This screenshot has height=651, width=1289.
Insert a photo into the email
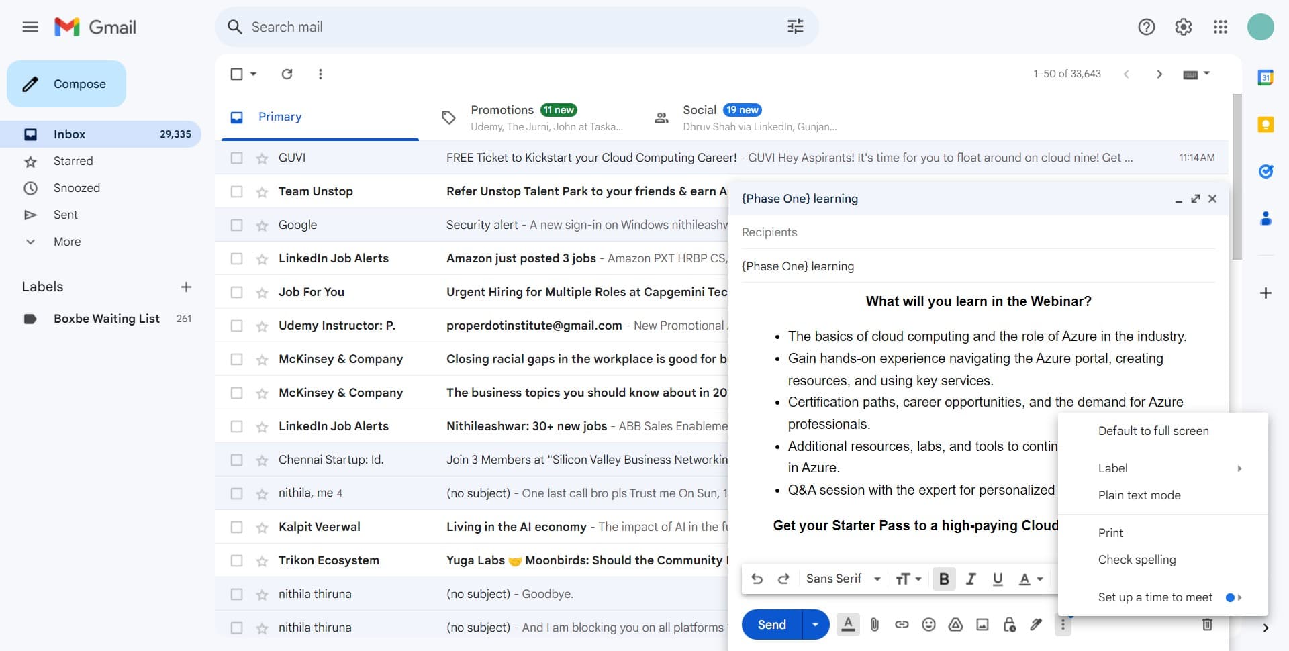click(x=982, y=624)
